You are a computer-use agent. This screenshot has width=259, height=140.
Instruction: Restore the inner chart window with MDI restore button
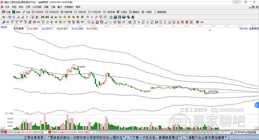(253, 7)
